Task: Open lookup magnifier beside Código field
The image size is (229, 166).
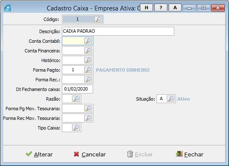Action: pyautogui.click(x=98, y=19)
